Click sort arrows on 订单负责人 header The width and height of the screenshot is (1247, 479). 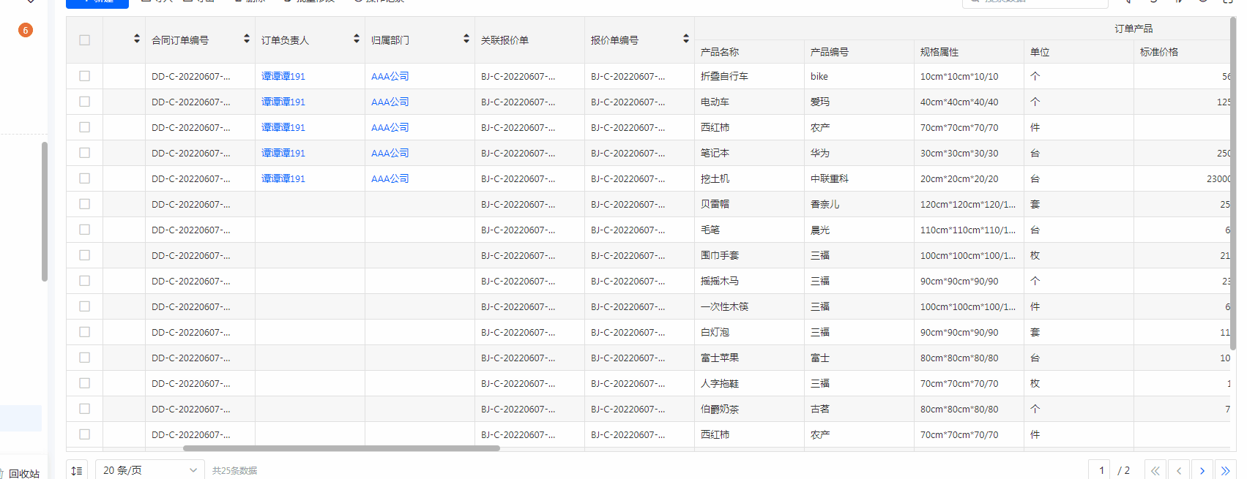(x=357, y=39)
